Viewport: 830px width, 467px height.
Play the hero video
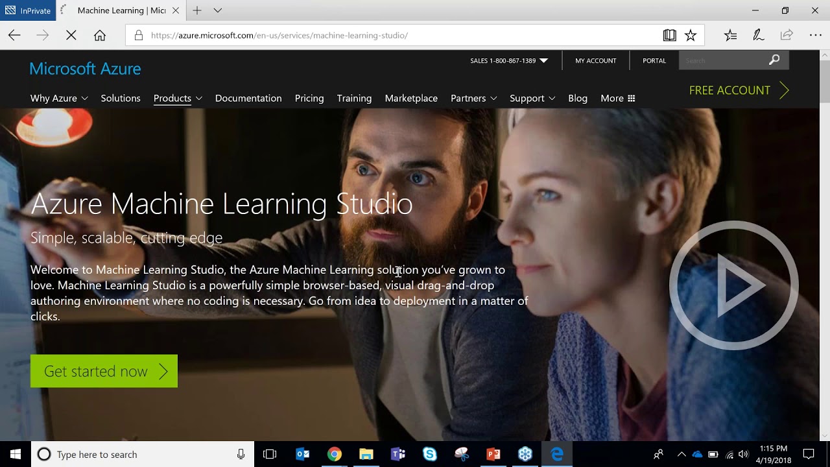coord(733,285)
